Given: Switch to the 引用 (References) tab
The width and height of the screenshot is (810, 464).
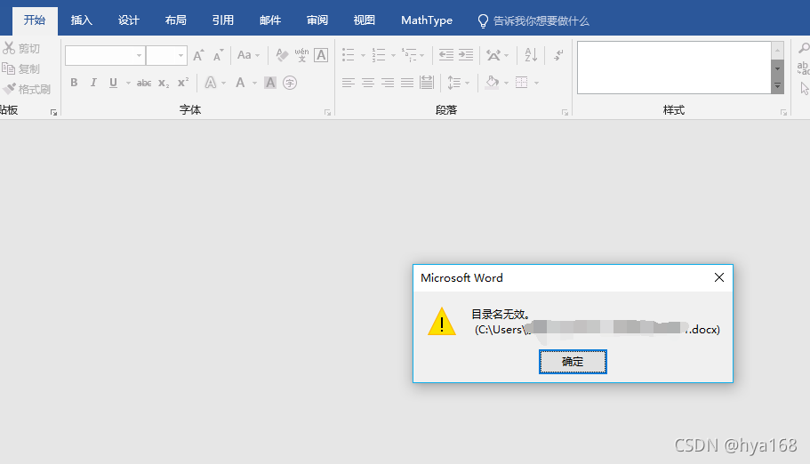Looking at the screenshot, I should pos(222,20).
